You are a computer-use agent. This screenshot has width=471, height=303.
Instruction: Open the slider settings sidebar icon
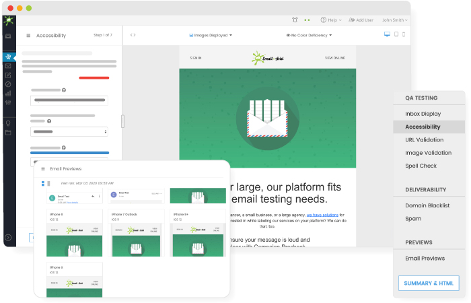(x=8, y=102)
